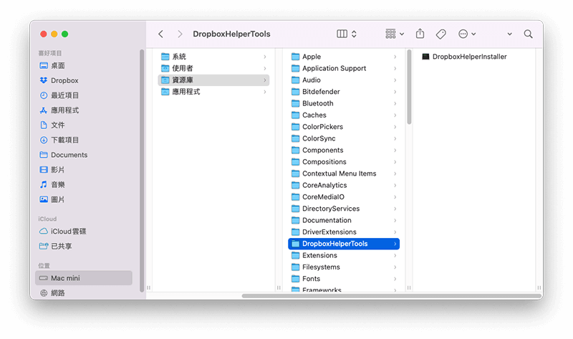Select the Contextual Menu Items folder
The width and height of the screenshot is (573, 339).
pos(344,173)
